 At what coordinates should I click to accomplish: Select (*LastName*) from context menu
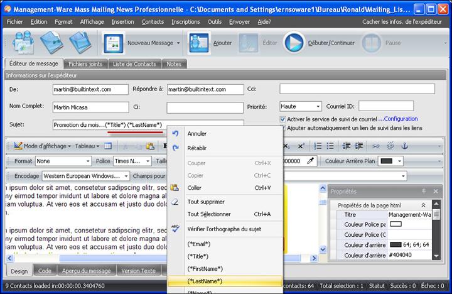coord(225,281)
